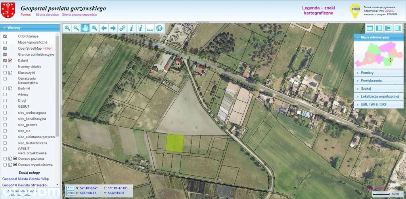Expand the Szukaj section

(379, 89)
